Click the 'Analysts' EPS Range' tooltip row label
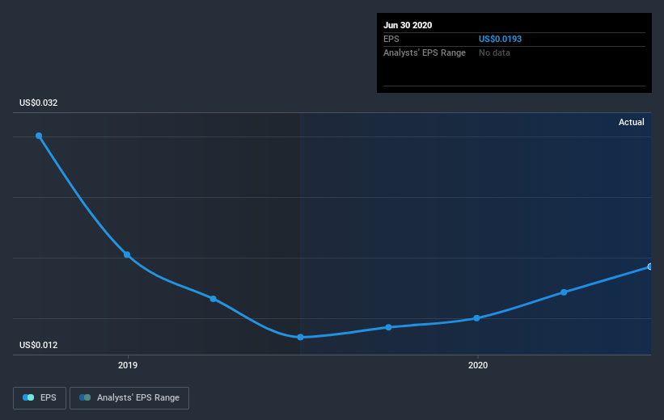Viewport: 664px width, 420px height. coord(425,52)
